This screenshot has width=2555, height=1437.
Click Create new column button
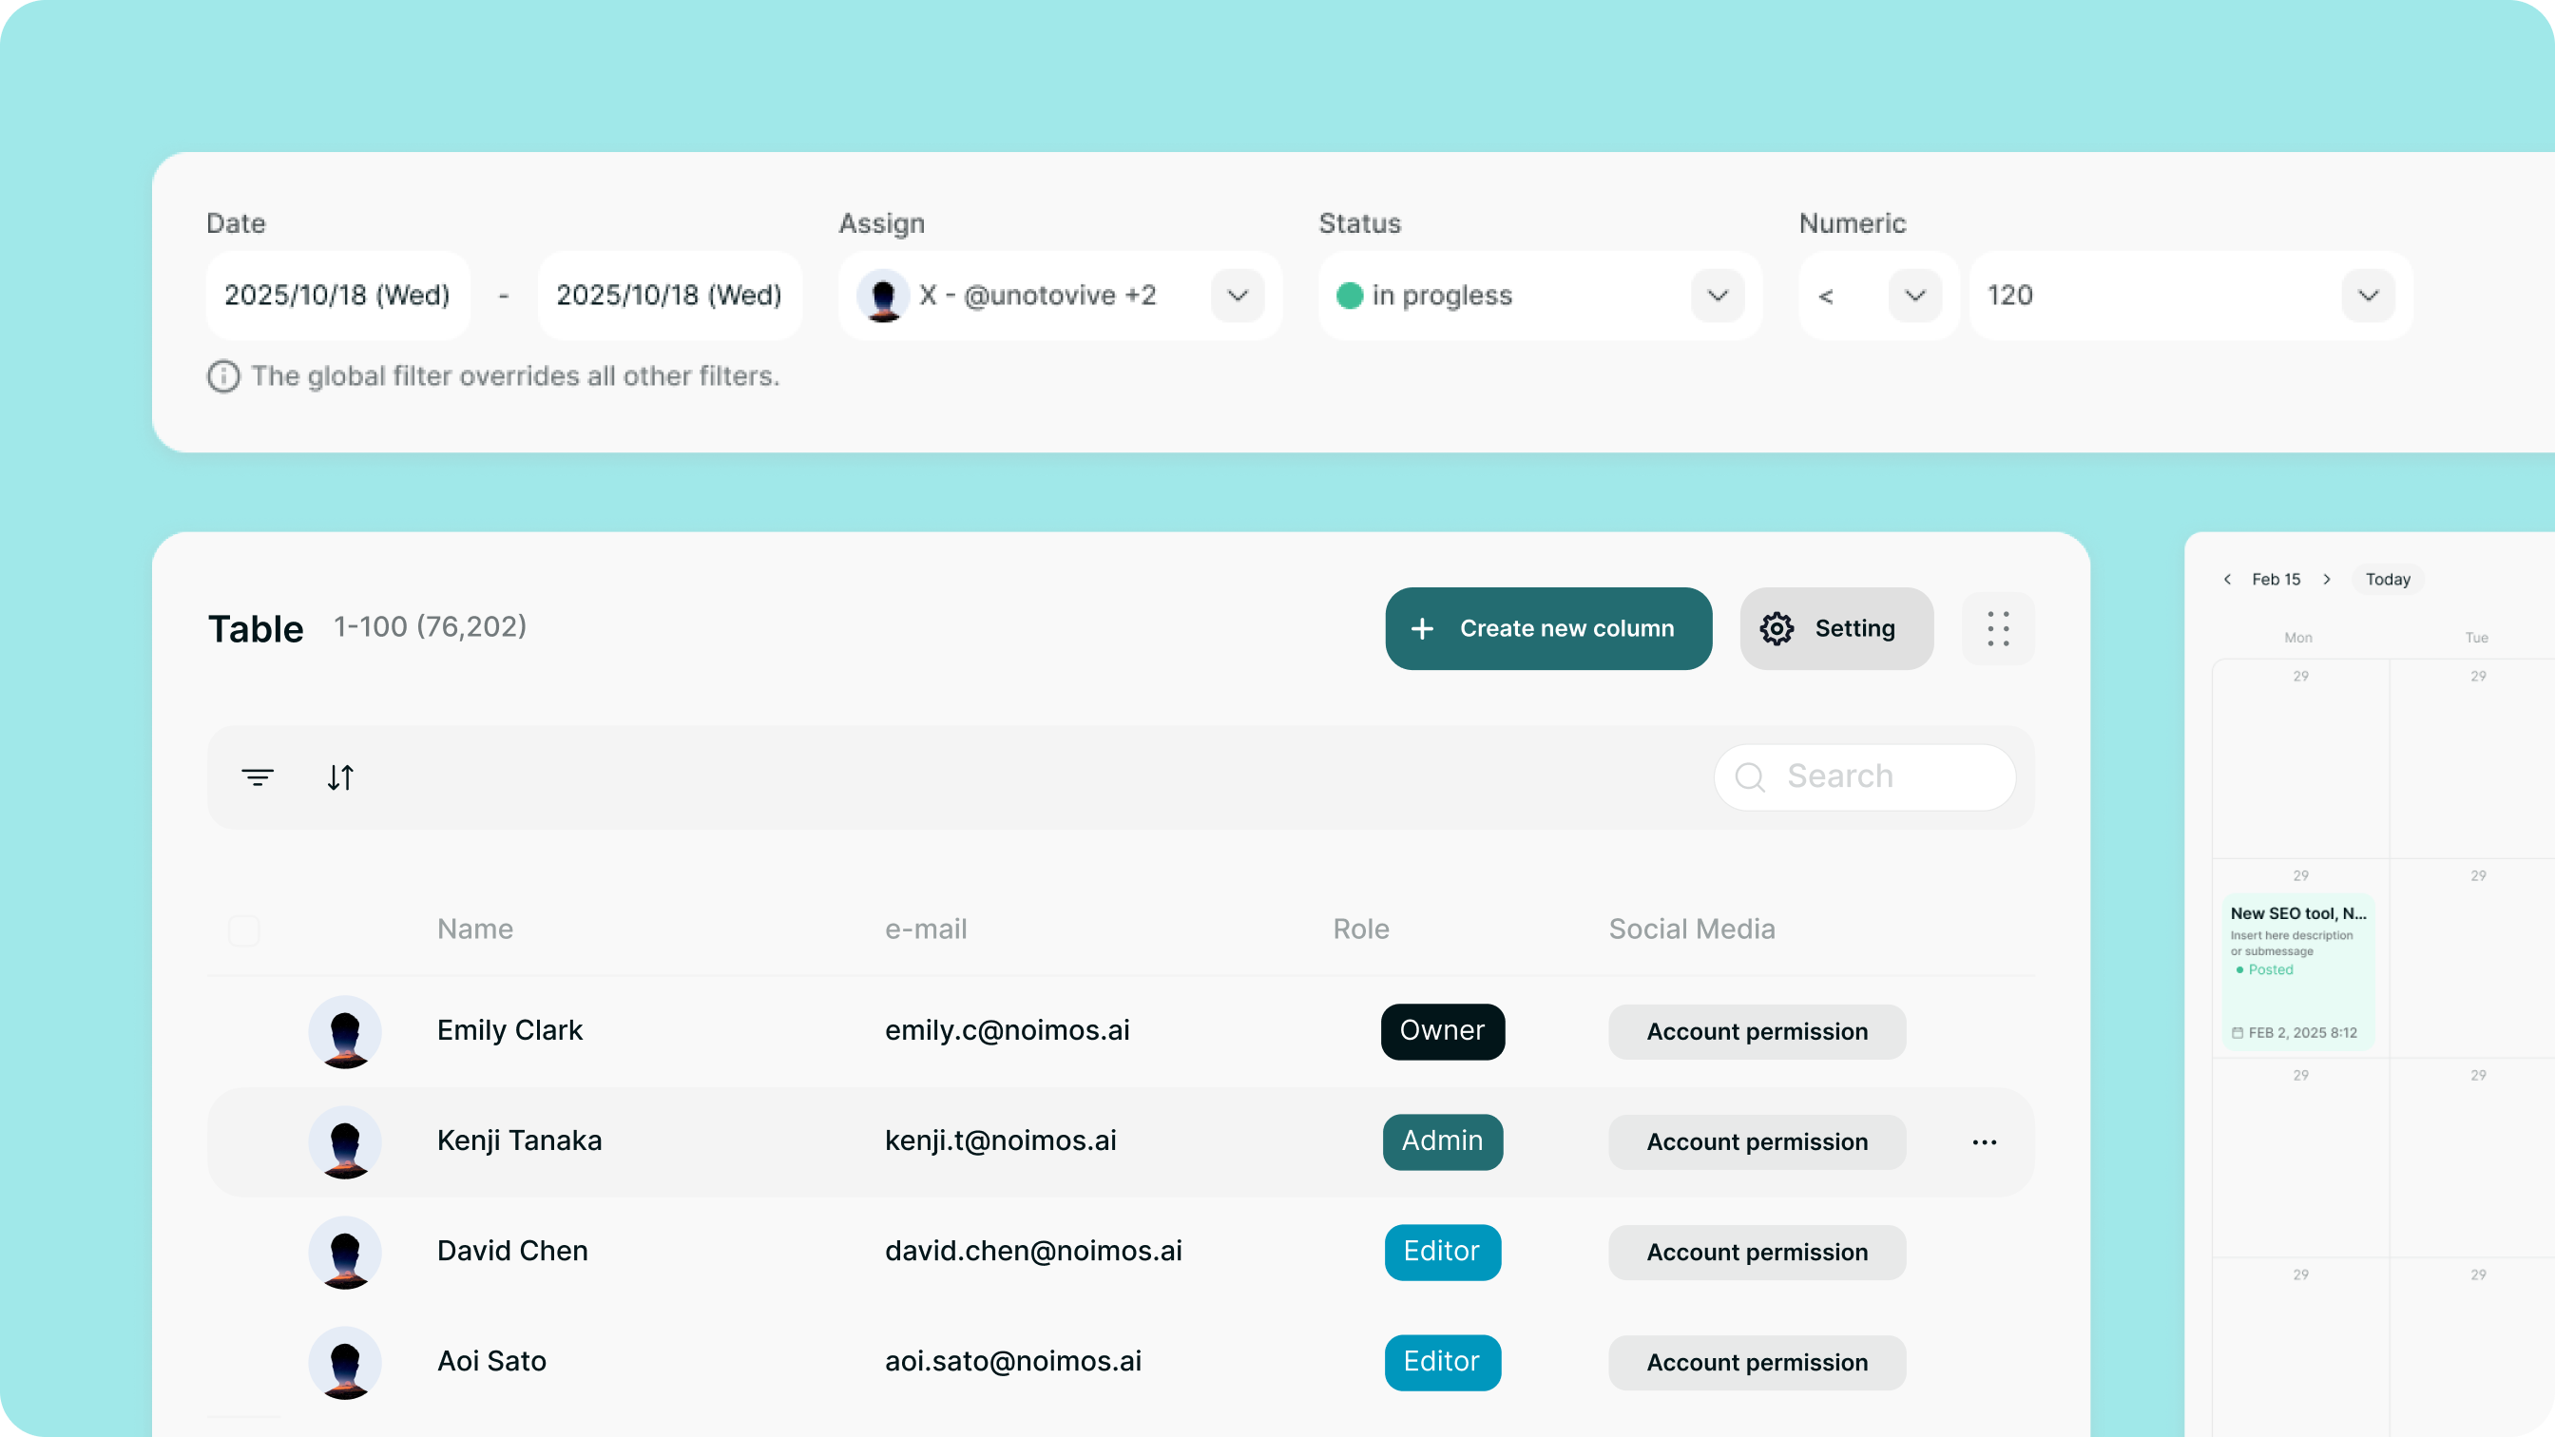coord(1548,629)
